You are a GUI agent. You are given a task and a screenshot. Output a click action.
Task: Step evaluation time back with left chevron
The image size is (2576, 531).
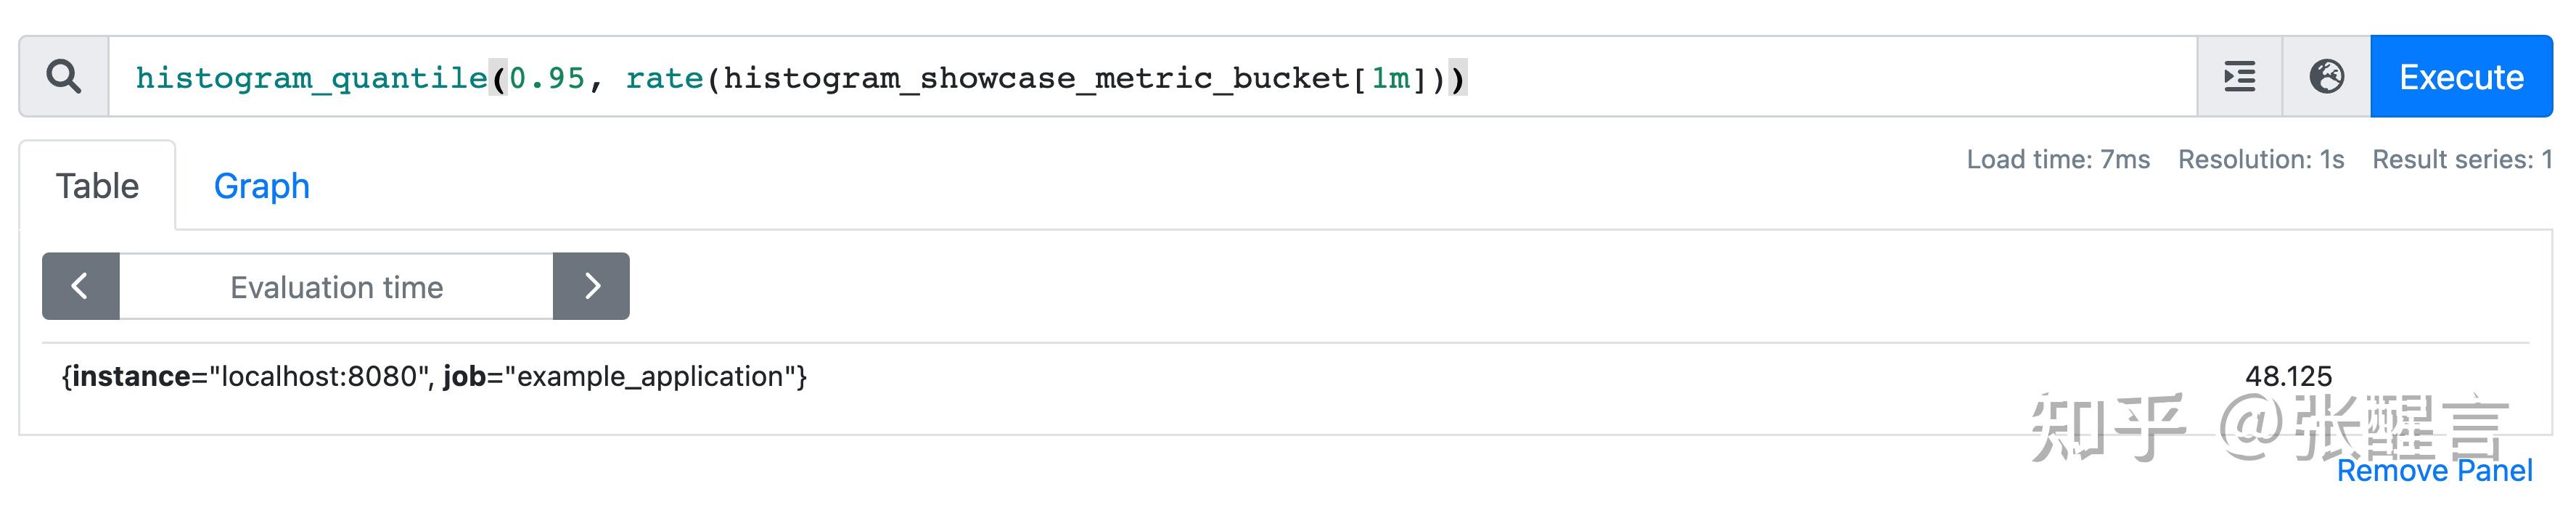(80, 287)
